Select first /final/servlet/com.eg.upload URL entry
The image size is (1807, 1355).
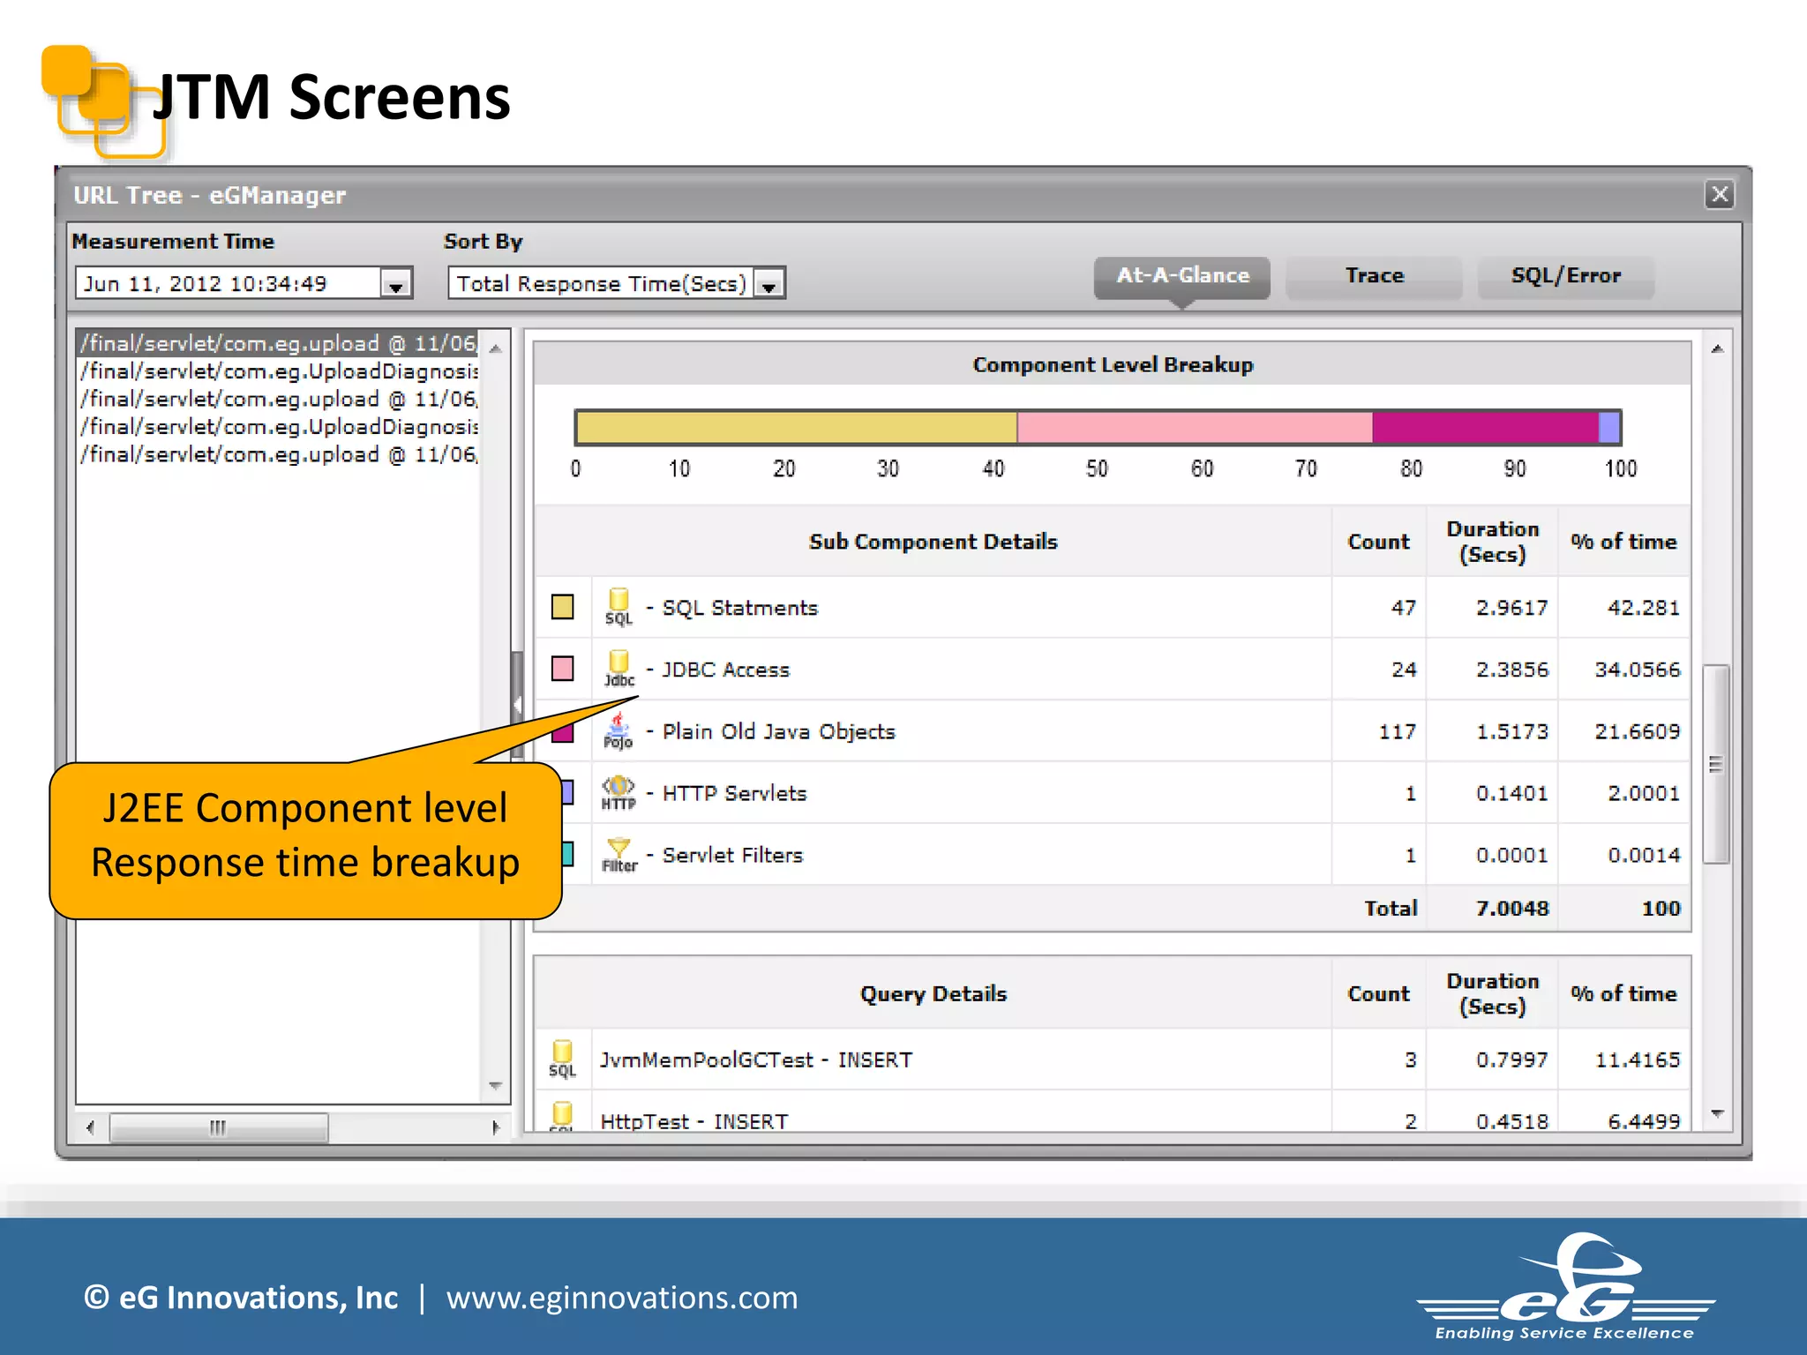click(279, 343)
